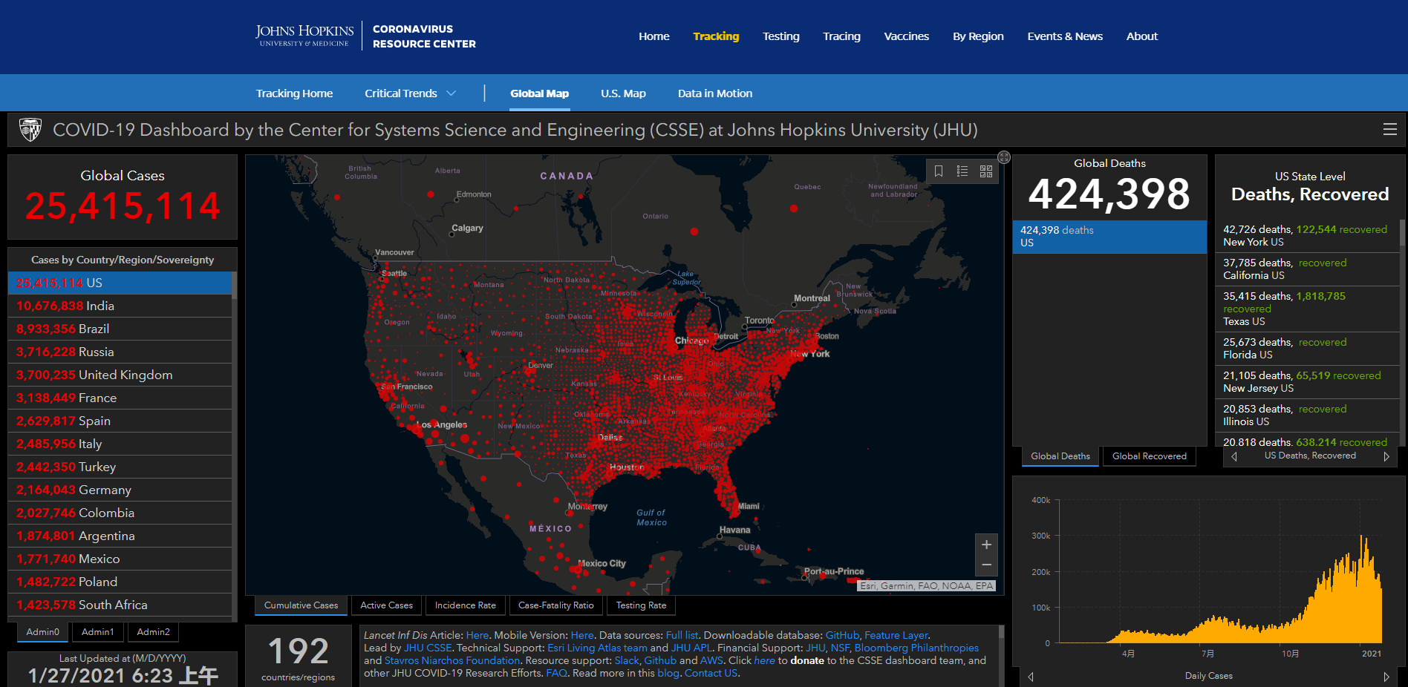Screen dimensions: 1408x687
Task: Show previous chart before Daily Cases
Action: pos(1031,677)
